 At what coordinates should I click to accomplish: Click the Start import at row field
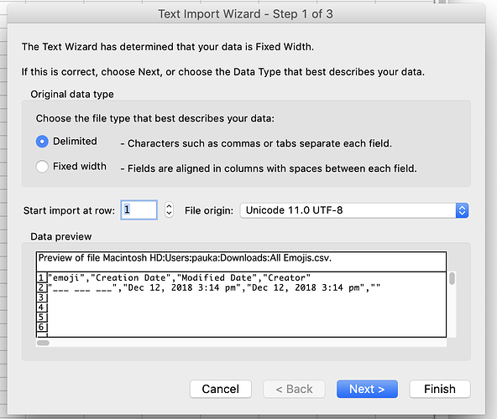[x=139, y=209]
